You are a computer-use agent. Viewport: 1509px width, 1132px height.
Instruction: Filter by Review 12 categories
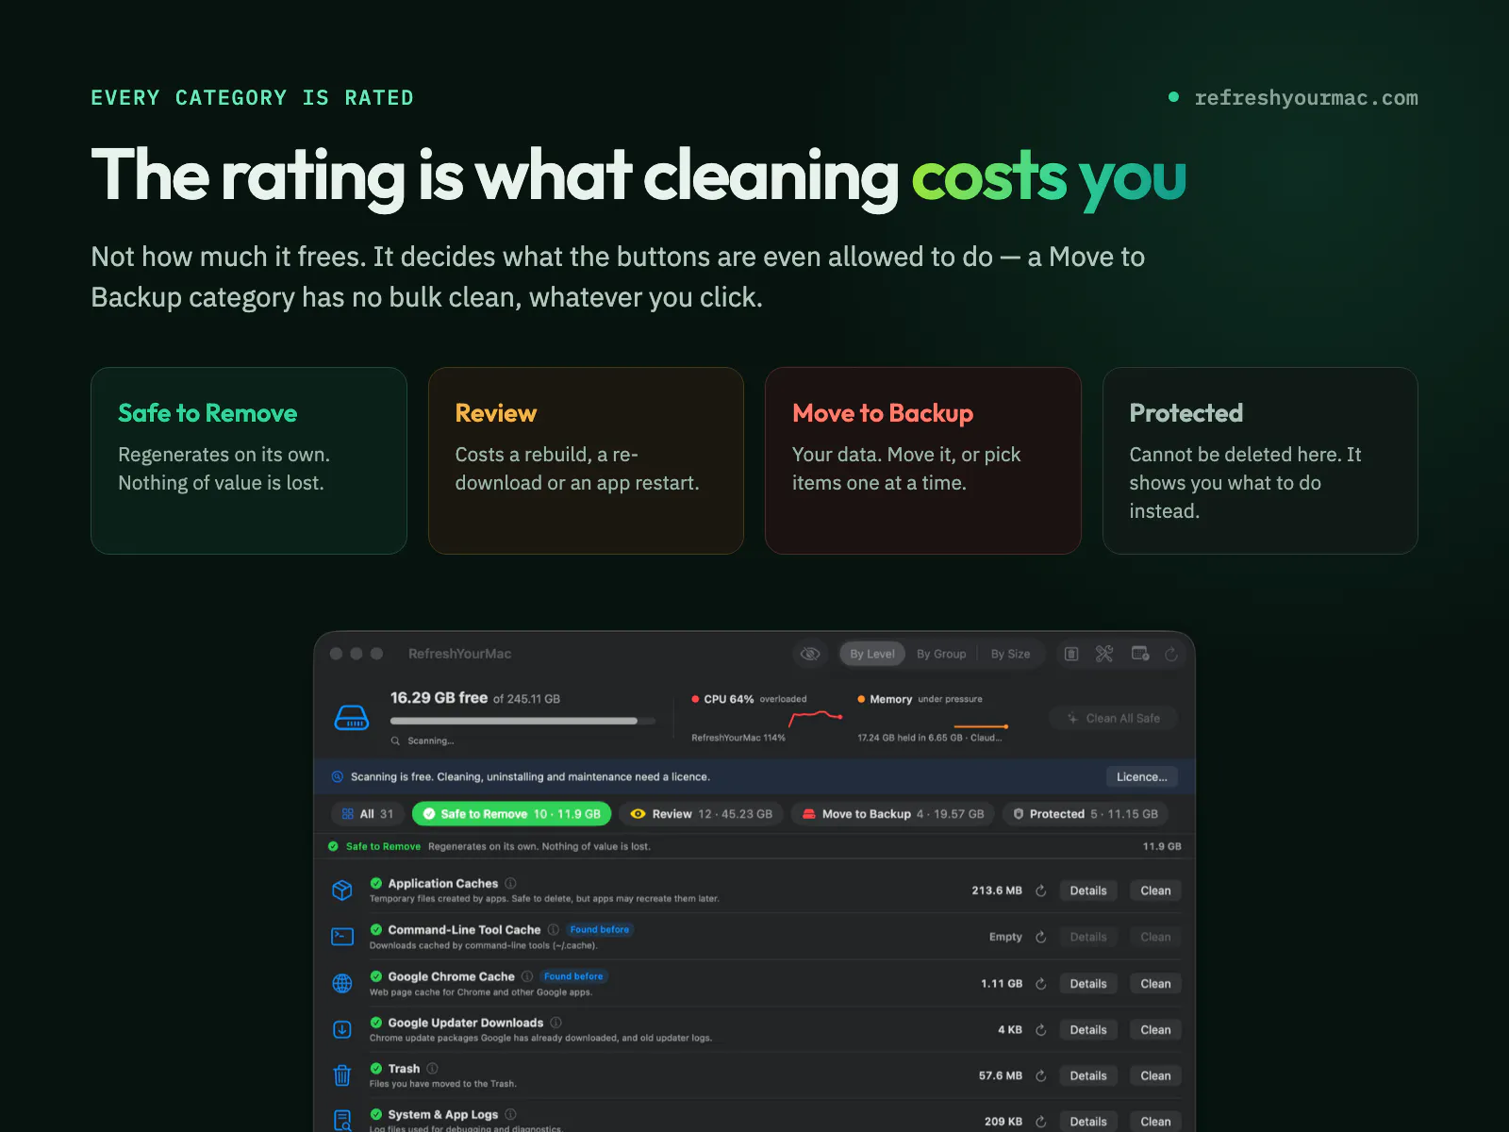(702, 814)
